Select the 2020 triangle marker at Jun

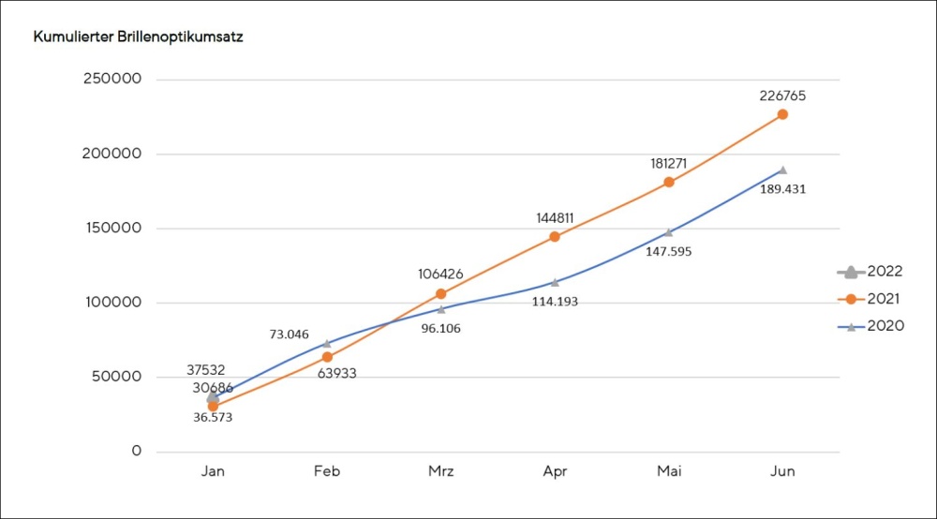pos(782,171)
